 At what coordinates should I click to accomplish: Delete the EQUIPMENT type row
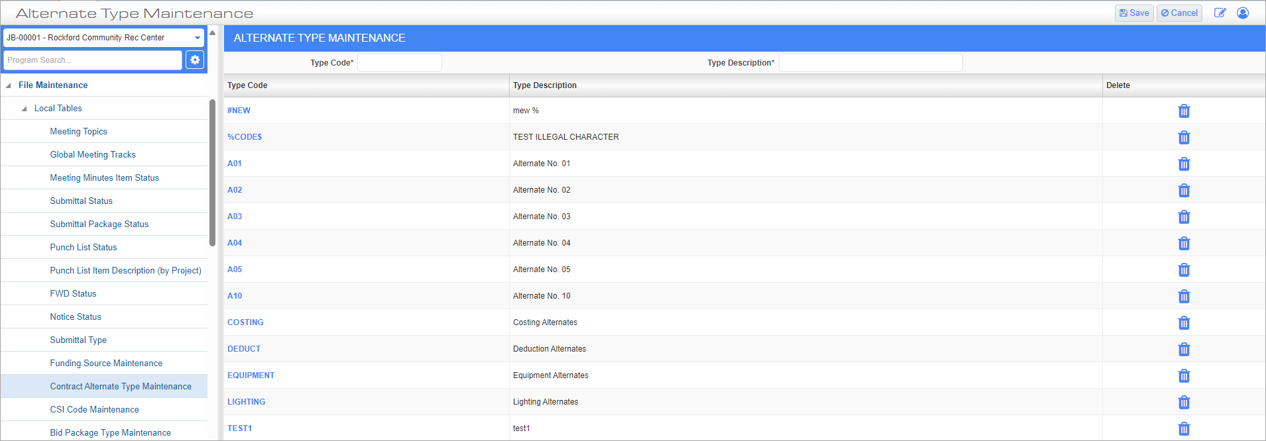(1184, 375)
